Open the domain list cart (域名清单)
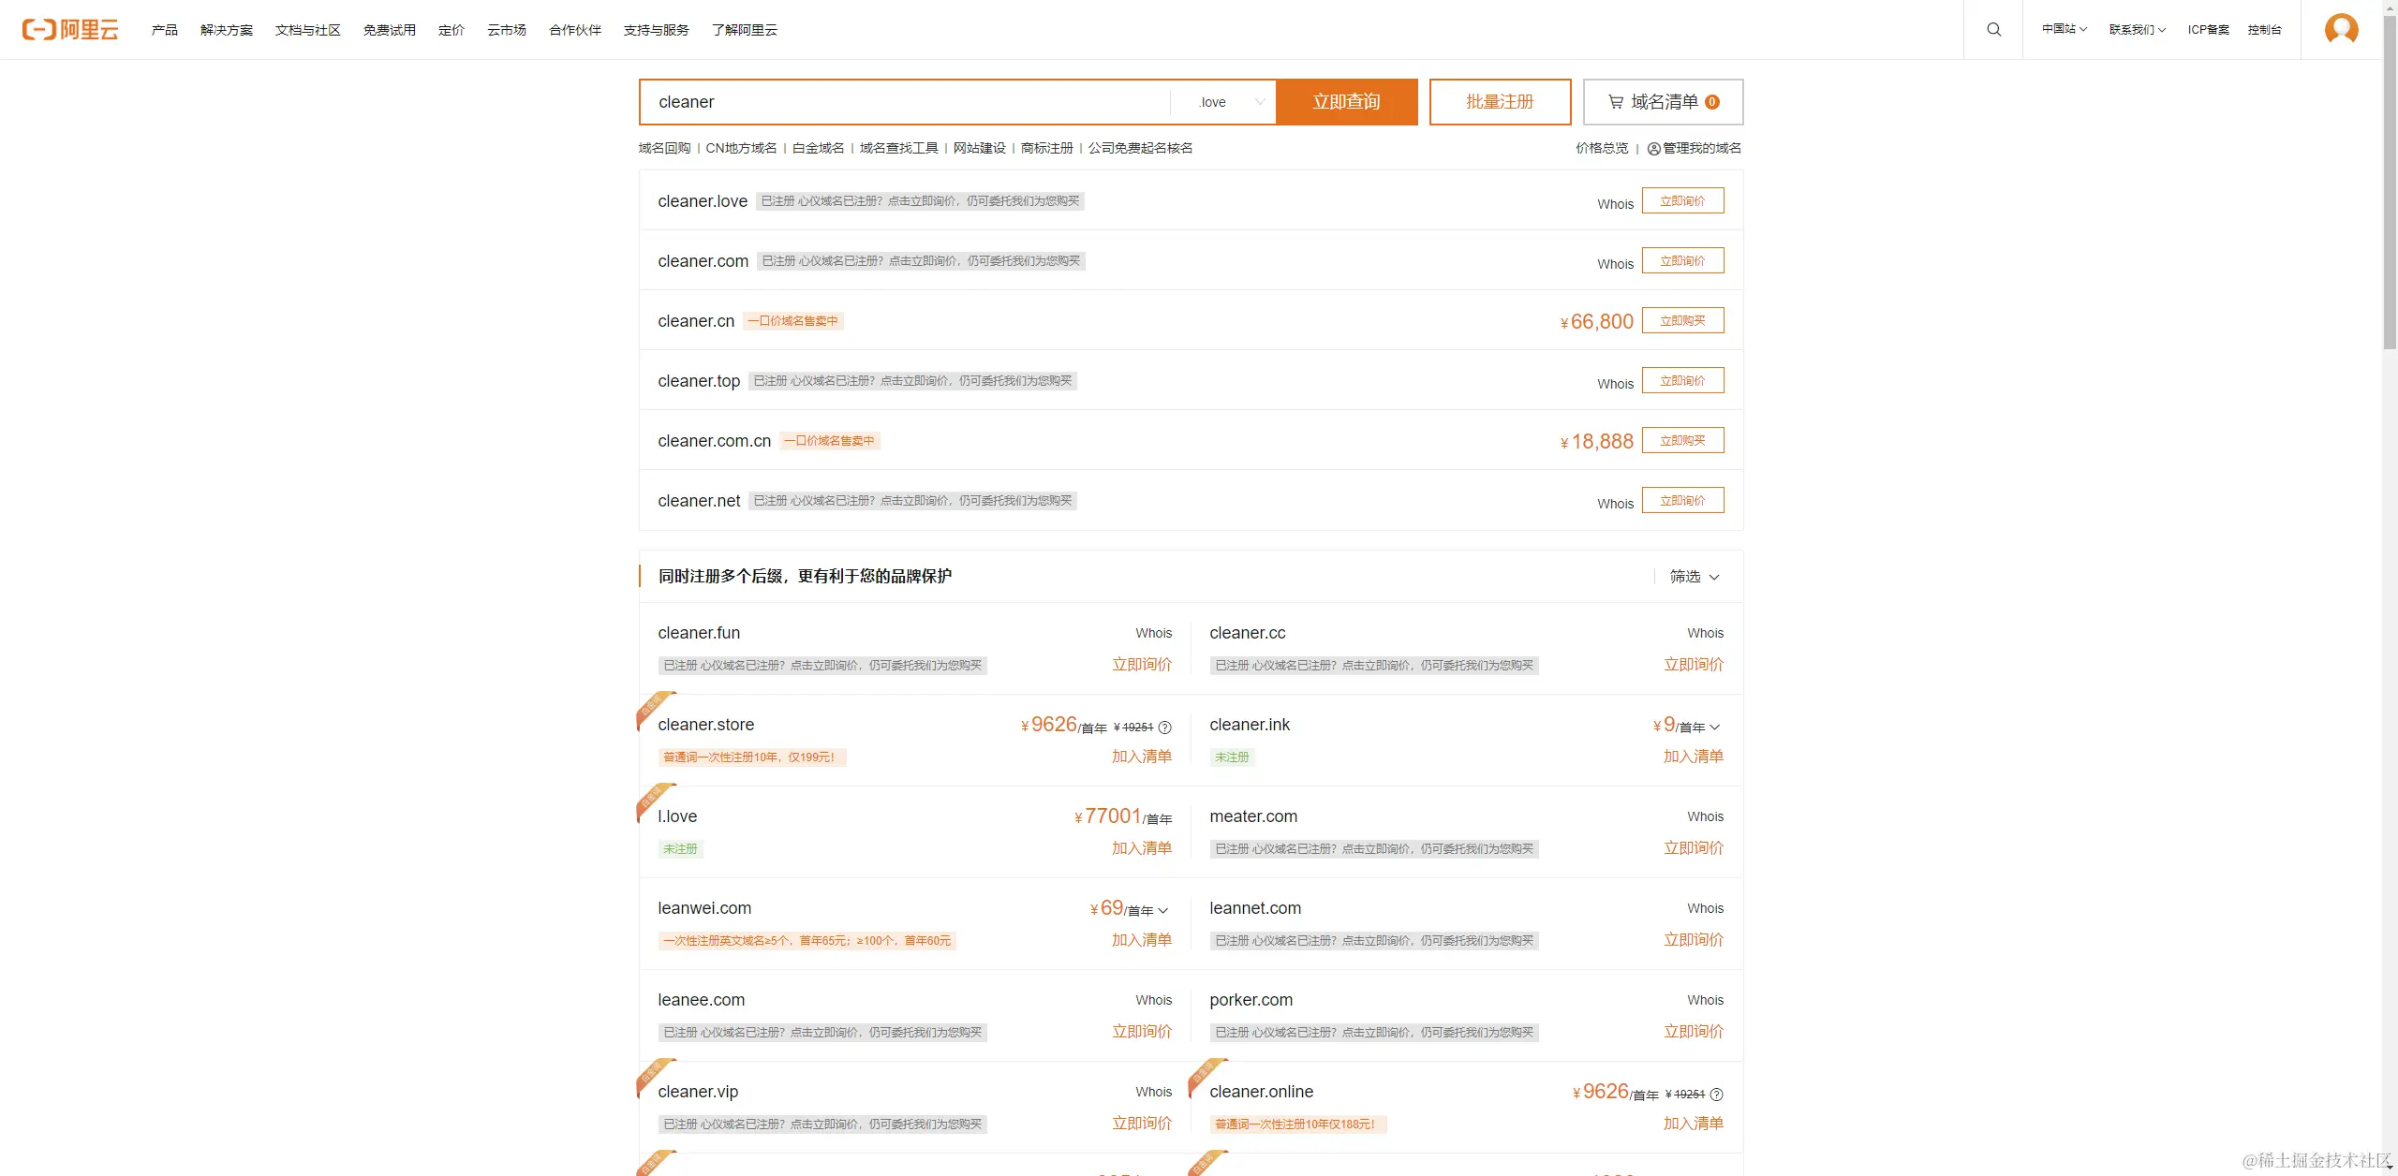The height and width of the screenshot is (1176, 2398). [x=1663, y=102]
